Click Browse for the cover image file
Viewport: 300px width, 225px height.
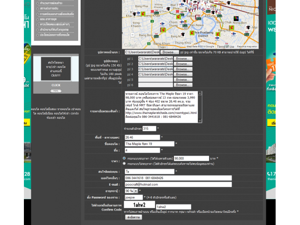click(x=171, y=52)
